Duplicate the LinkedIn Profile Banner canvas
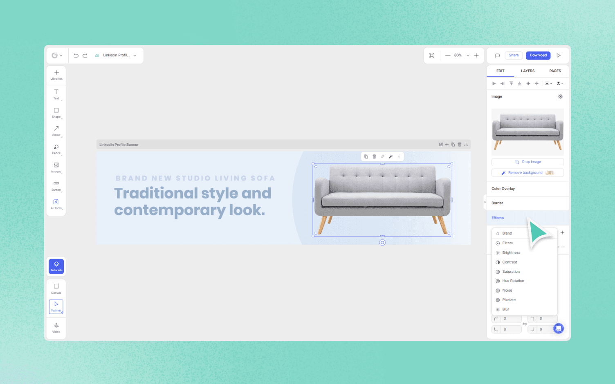This screenshot has height=384, width=615. click(x=453, y=145)
